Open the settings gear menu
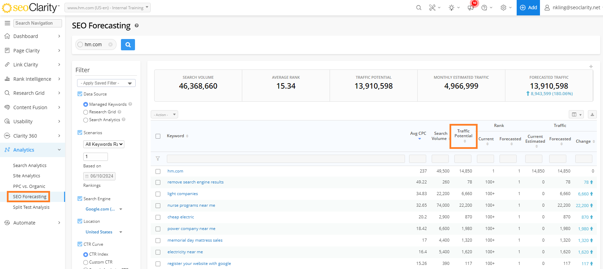Screen dimensions: 603x269 (x=503, y=8)
